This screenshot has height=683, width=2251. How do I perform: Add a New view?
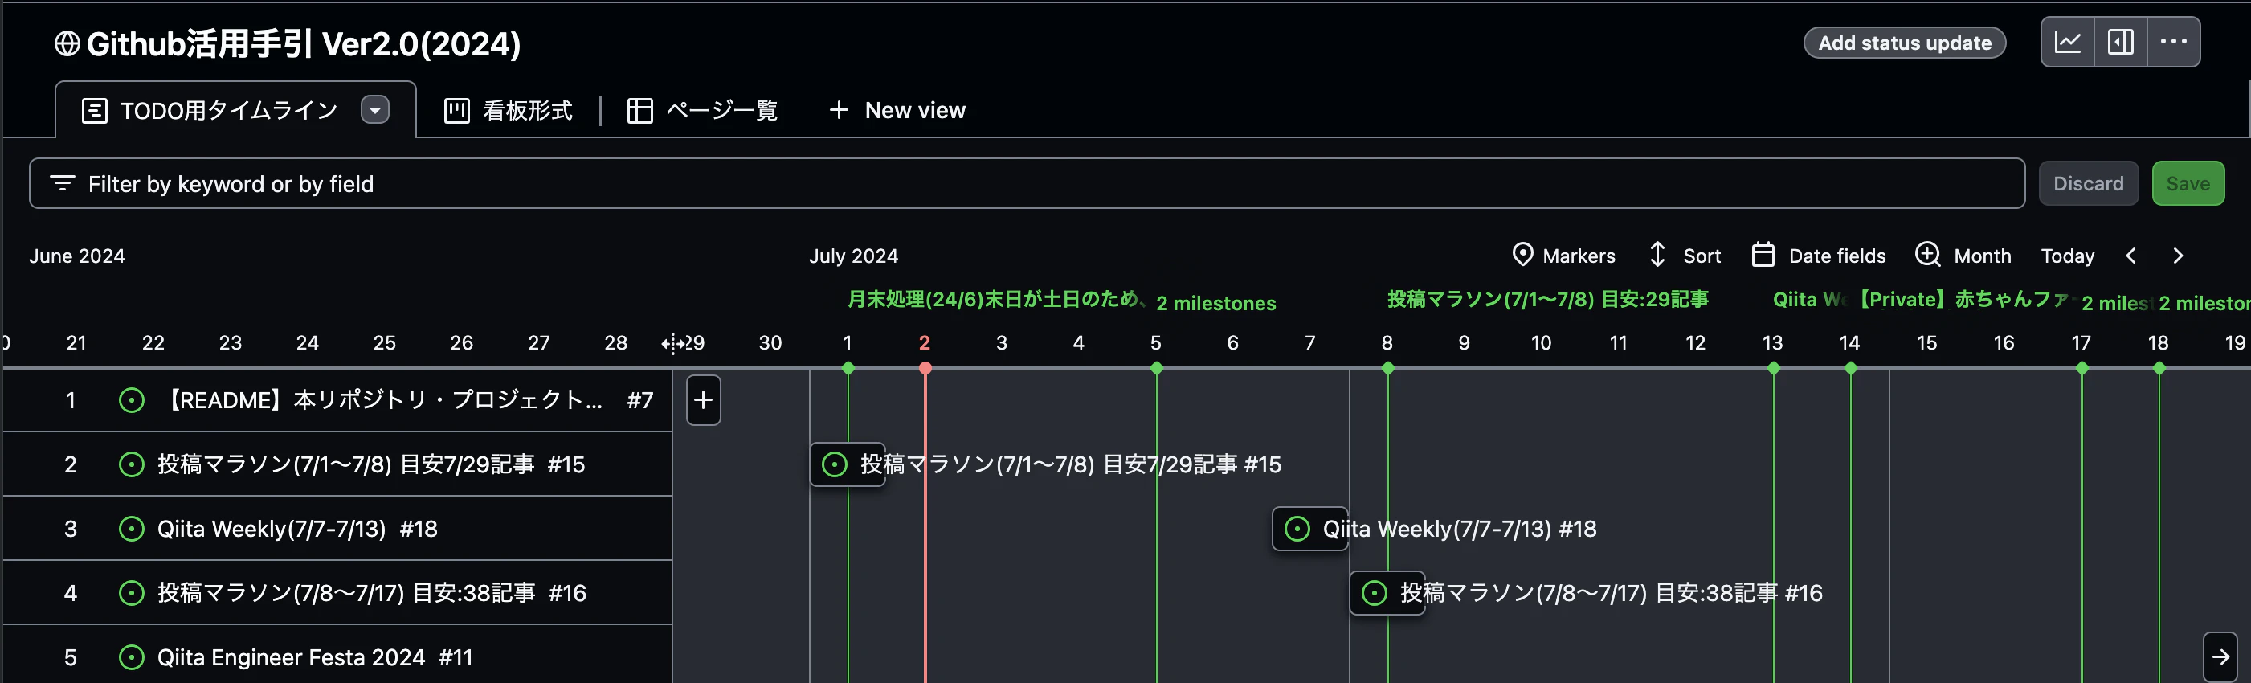click(897, 110)
